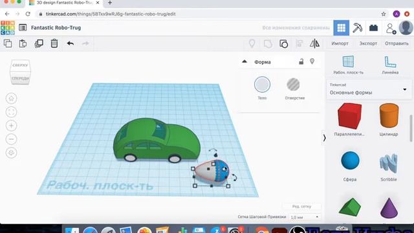Pick the red Box shape
The height and width of the screenshot is (233, 414).
pos(349,116)
